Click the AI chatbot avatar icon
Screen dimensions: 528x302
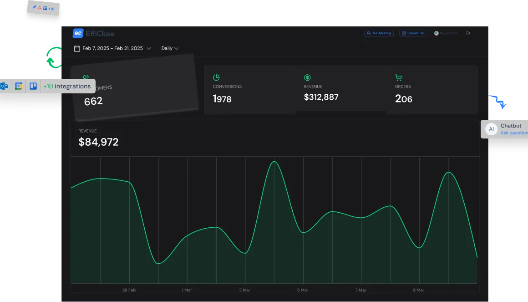click(x=491, y=129)
